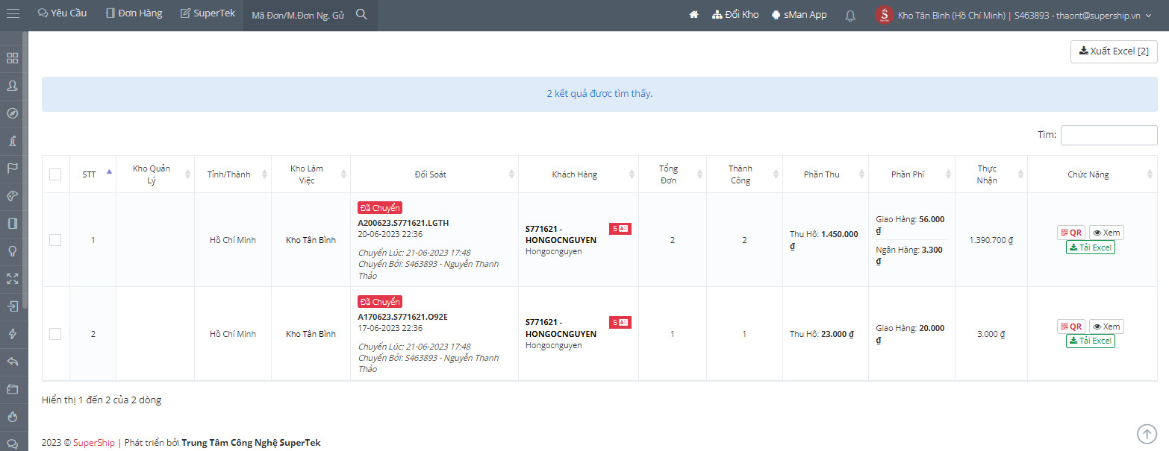Click the SuperShip avatar logo
Viewport: 1169px width, 451px height.
pyautogui.click(x=884, y=15)
